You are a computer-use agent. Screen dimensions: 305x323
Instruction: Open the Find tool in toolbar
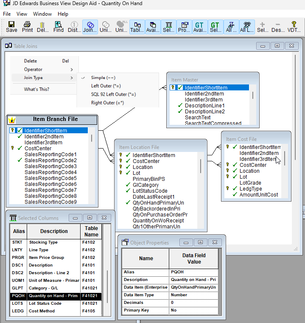[59, 27]
